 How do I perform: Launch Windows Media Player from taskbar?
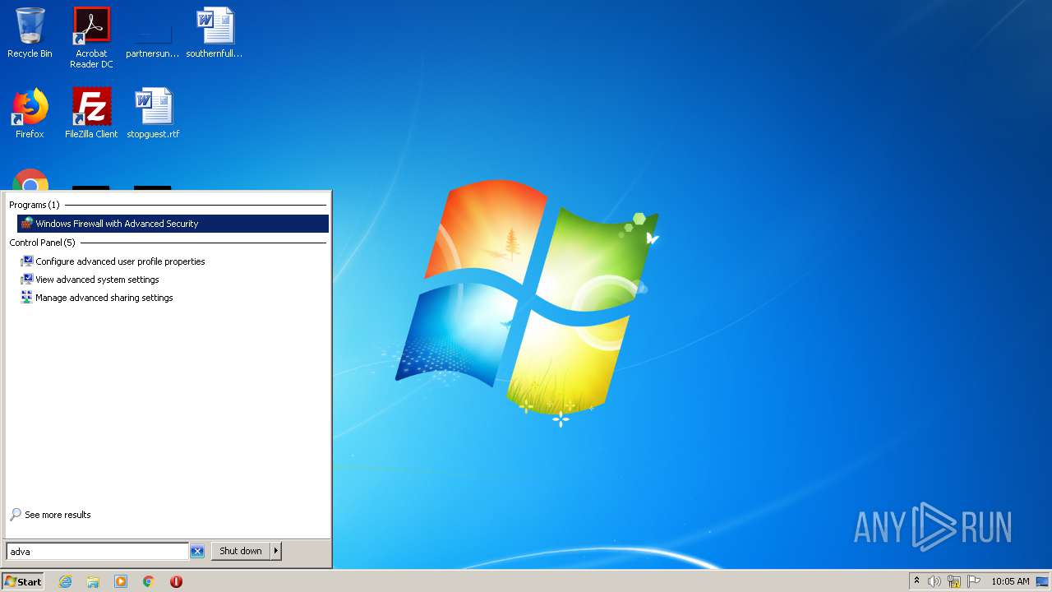[121, 581]
